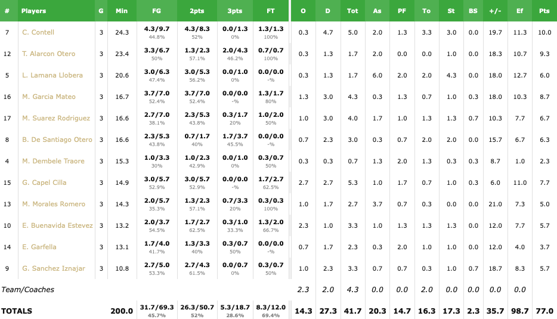
Task: Sort by Min column header
Action: pos(122,11)
